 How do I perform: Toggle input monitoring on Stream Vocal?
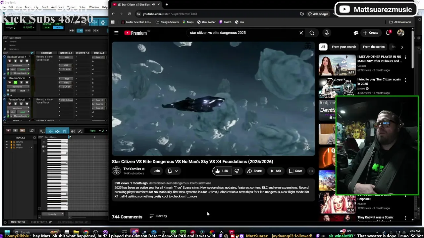pyautogui.click(x=15, y=82)
